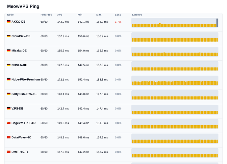
Task: Click AKKO-DE average 143.9 ms
Action: click(x=63, y=22)
